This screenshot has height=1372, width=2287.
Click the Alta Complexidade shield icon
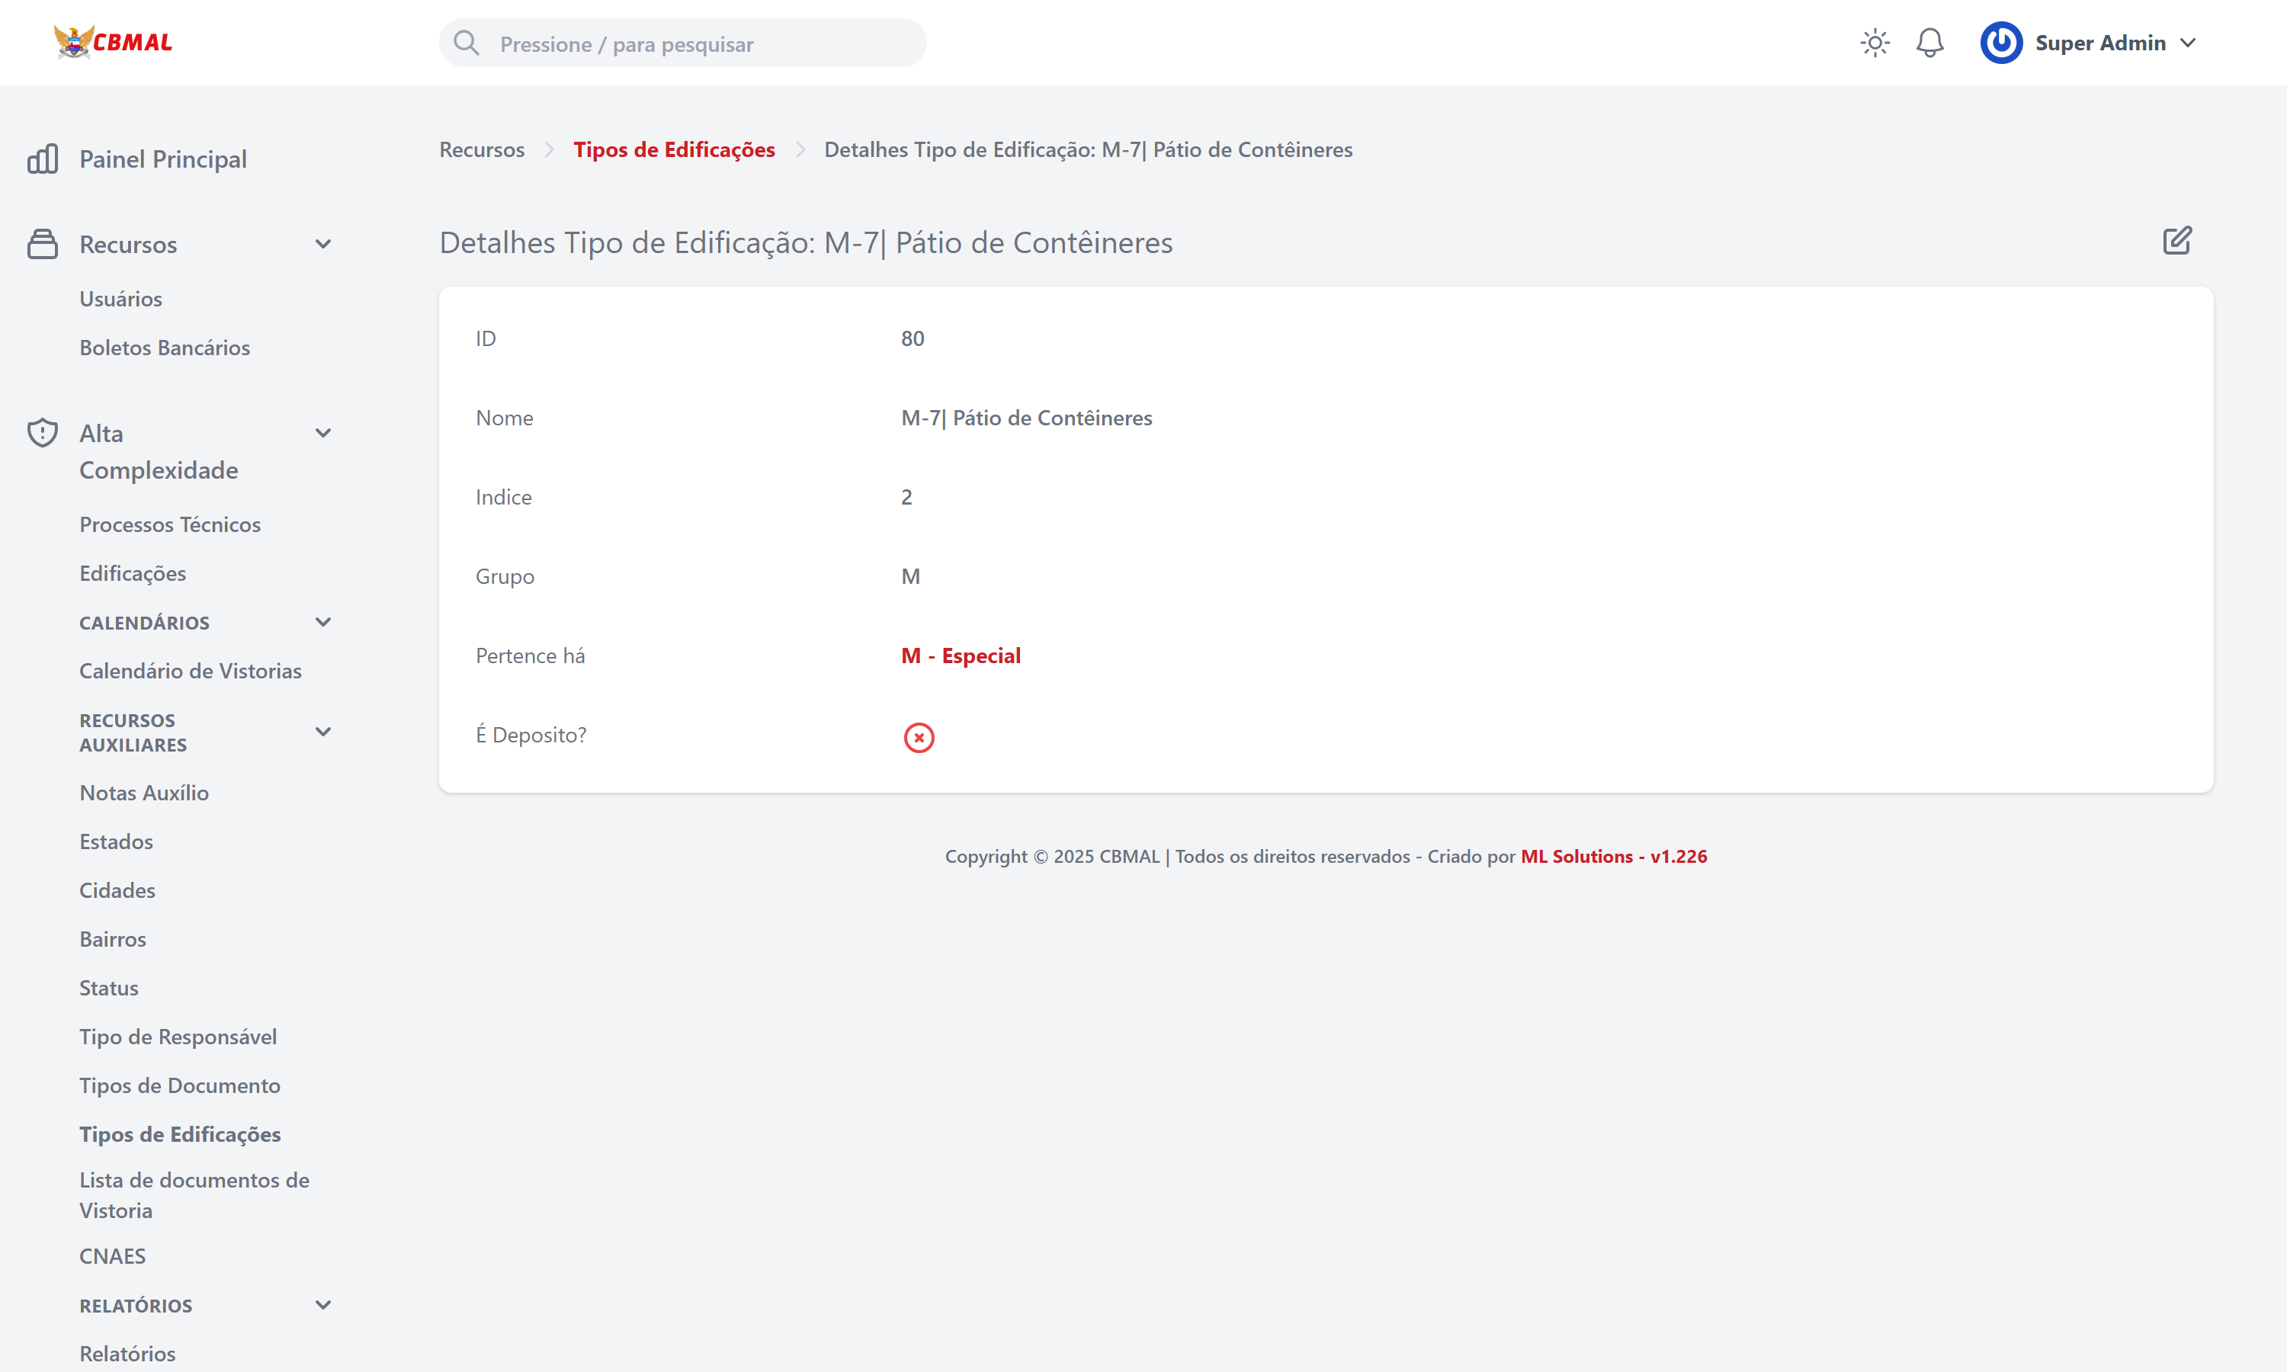[43, 433]
